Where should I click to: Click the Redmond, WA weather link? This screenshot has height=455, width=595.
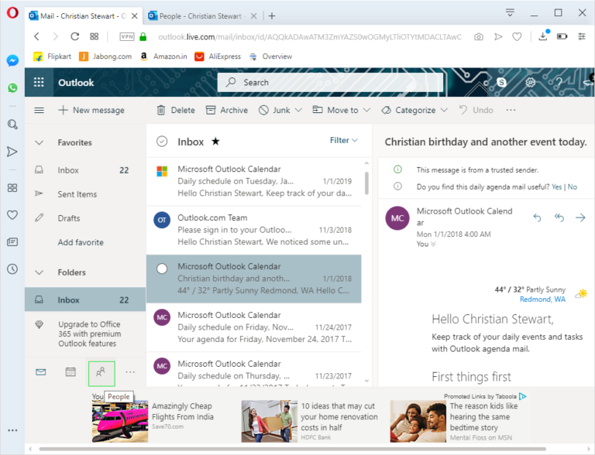[x=542, y=299]
